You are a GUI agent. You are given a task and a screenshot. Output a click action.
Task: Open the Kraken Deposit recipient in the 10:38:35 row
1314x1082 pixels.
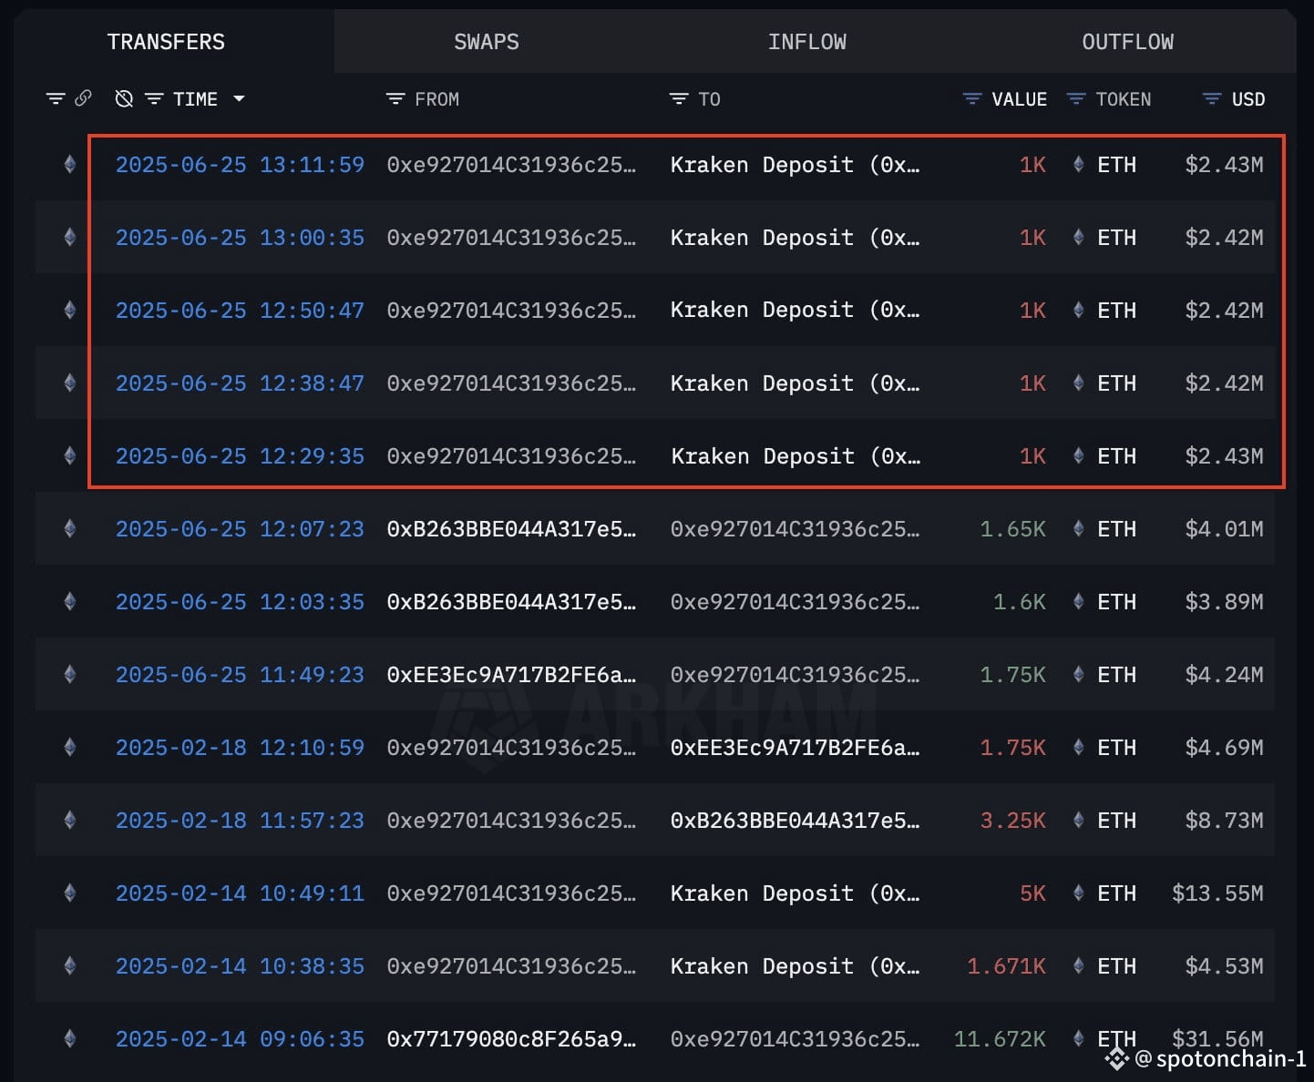795,966
